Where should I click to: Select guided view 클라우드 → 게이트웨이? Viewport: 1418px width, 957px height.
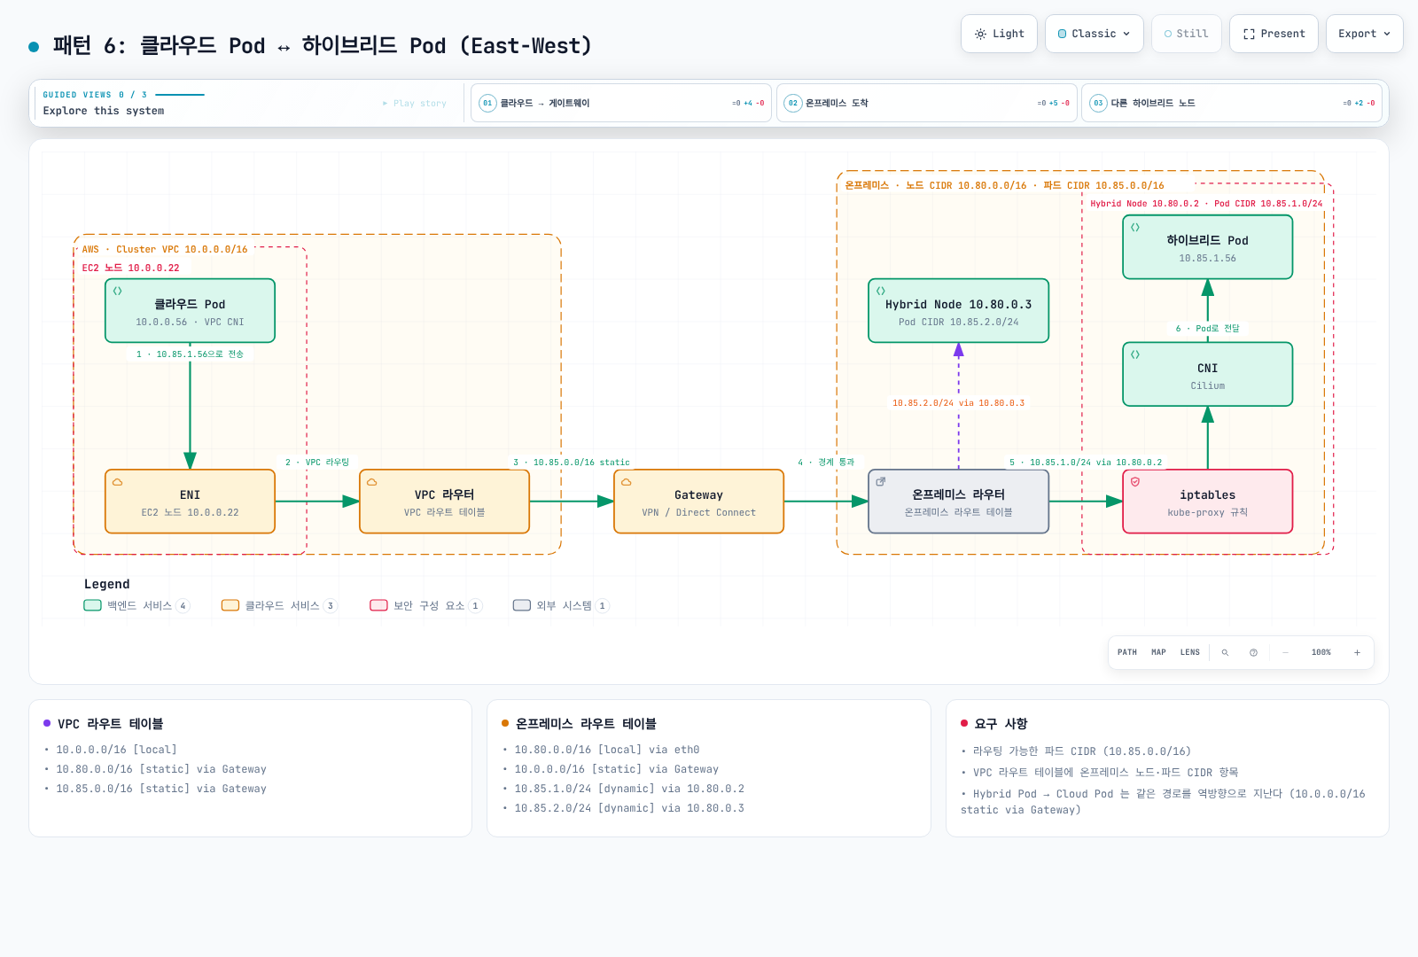[621, 103]
